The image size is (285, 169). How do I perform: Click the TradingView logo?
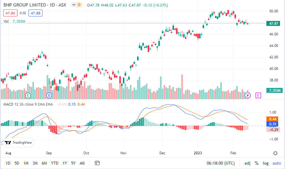click(19, 143)
